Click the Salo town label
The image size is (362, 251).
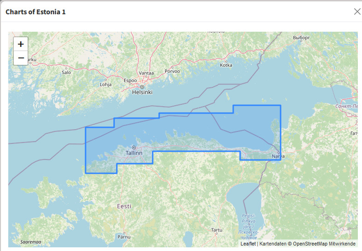click(x=66, y=72)
